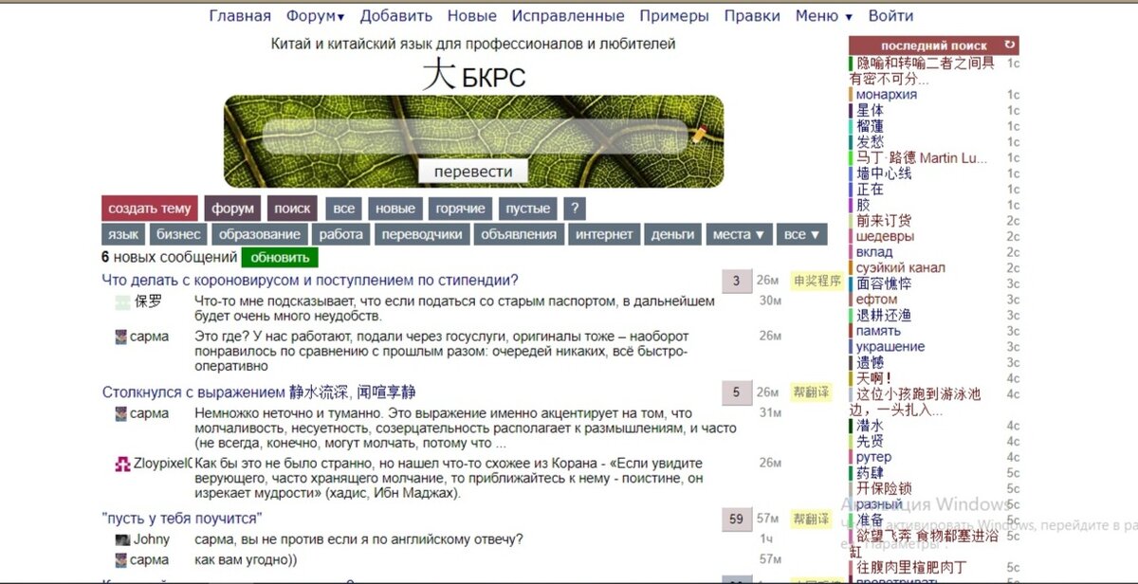The image size is (1138, 584).
Task: Open the Меню dropdown
Action: click(818, 15)
